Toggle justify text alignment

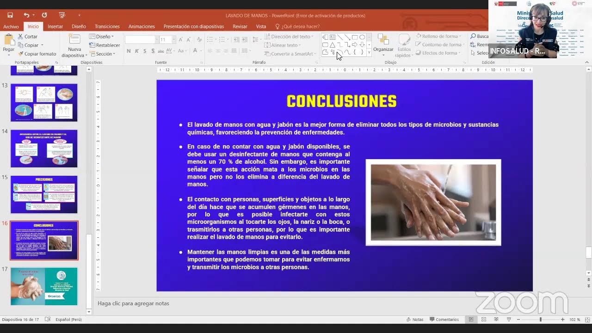(x=234, y=51)
